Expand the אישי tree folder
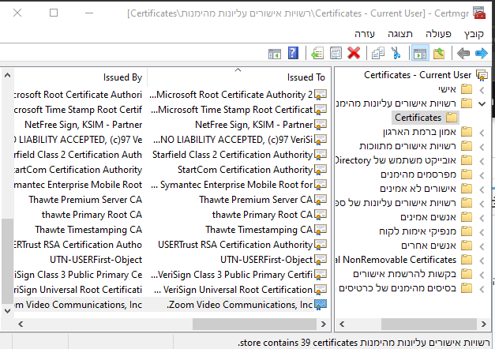Viewport: 495px width, 349px height. click(482, 90)
